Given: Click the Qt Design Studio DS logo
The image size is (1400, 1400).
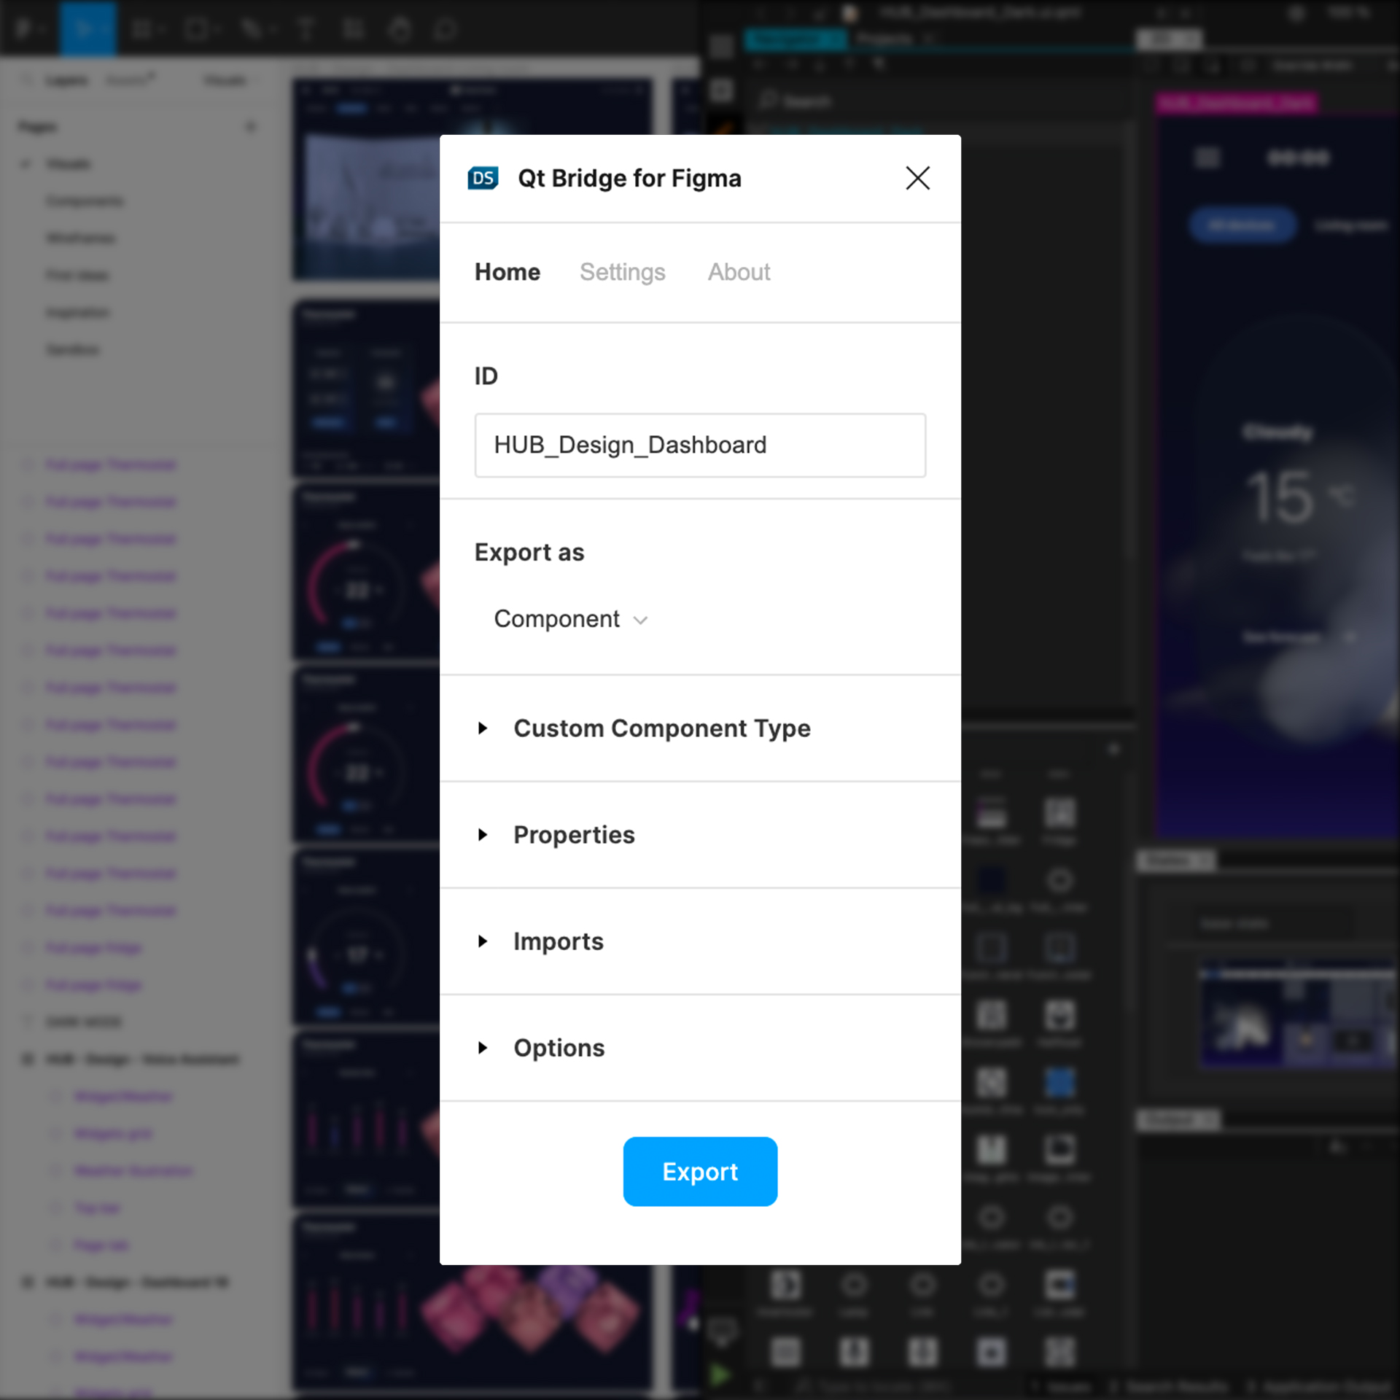Looking at the screenshot, I should [483, 178].
